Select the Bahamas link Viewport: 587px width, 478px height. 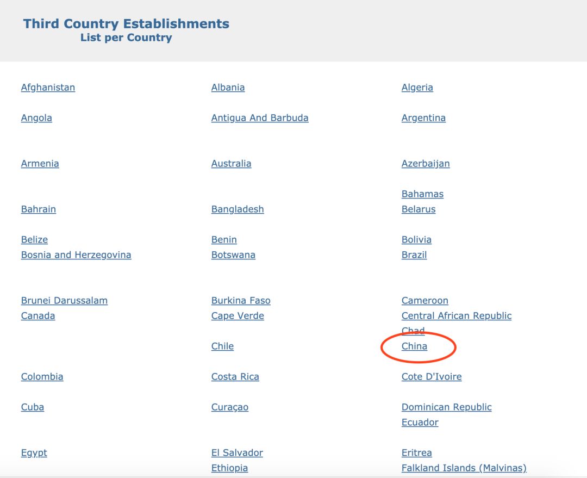[422, 194]
